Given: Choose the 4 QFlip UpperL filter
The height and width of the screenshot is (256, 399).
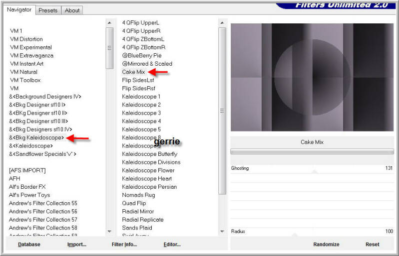Looking at the screenshot, I should point(141,22).
